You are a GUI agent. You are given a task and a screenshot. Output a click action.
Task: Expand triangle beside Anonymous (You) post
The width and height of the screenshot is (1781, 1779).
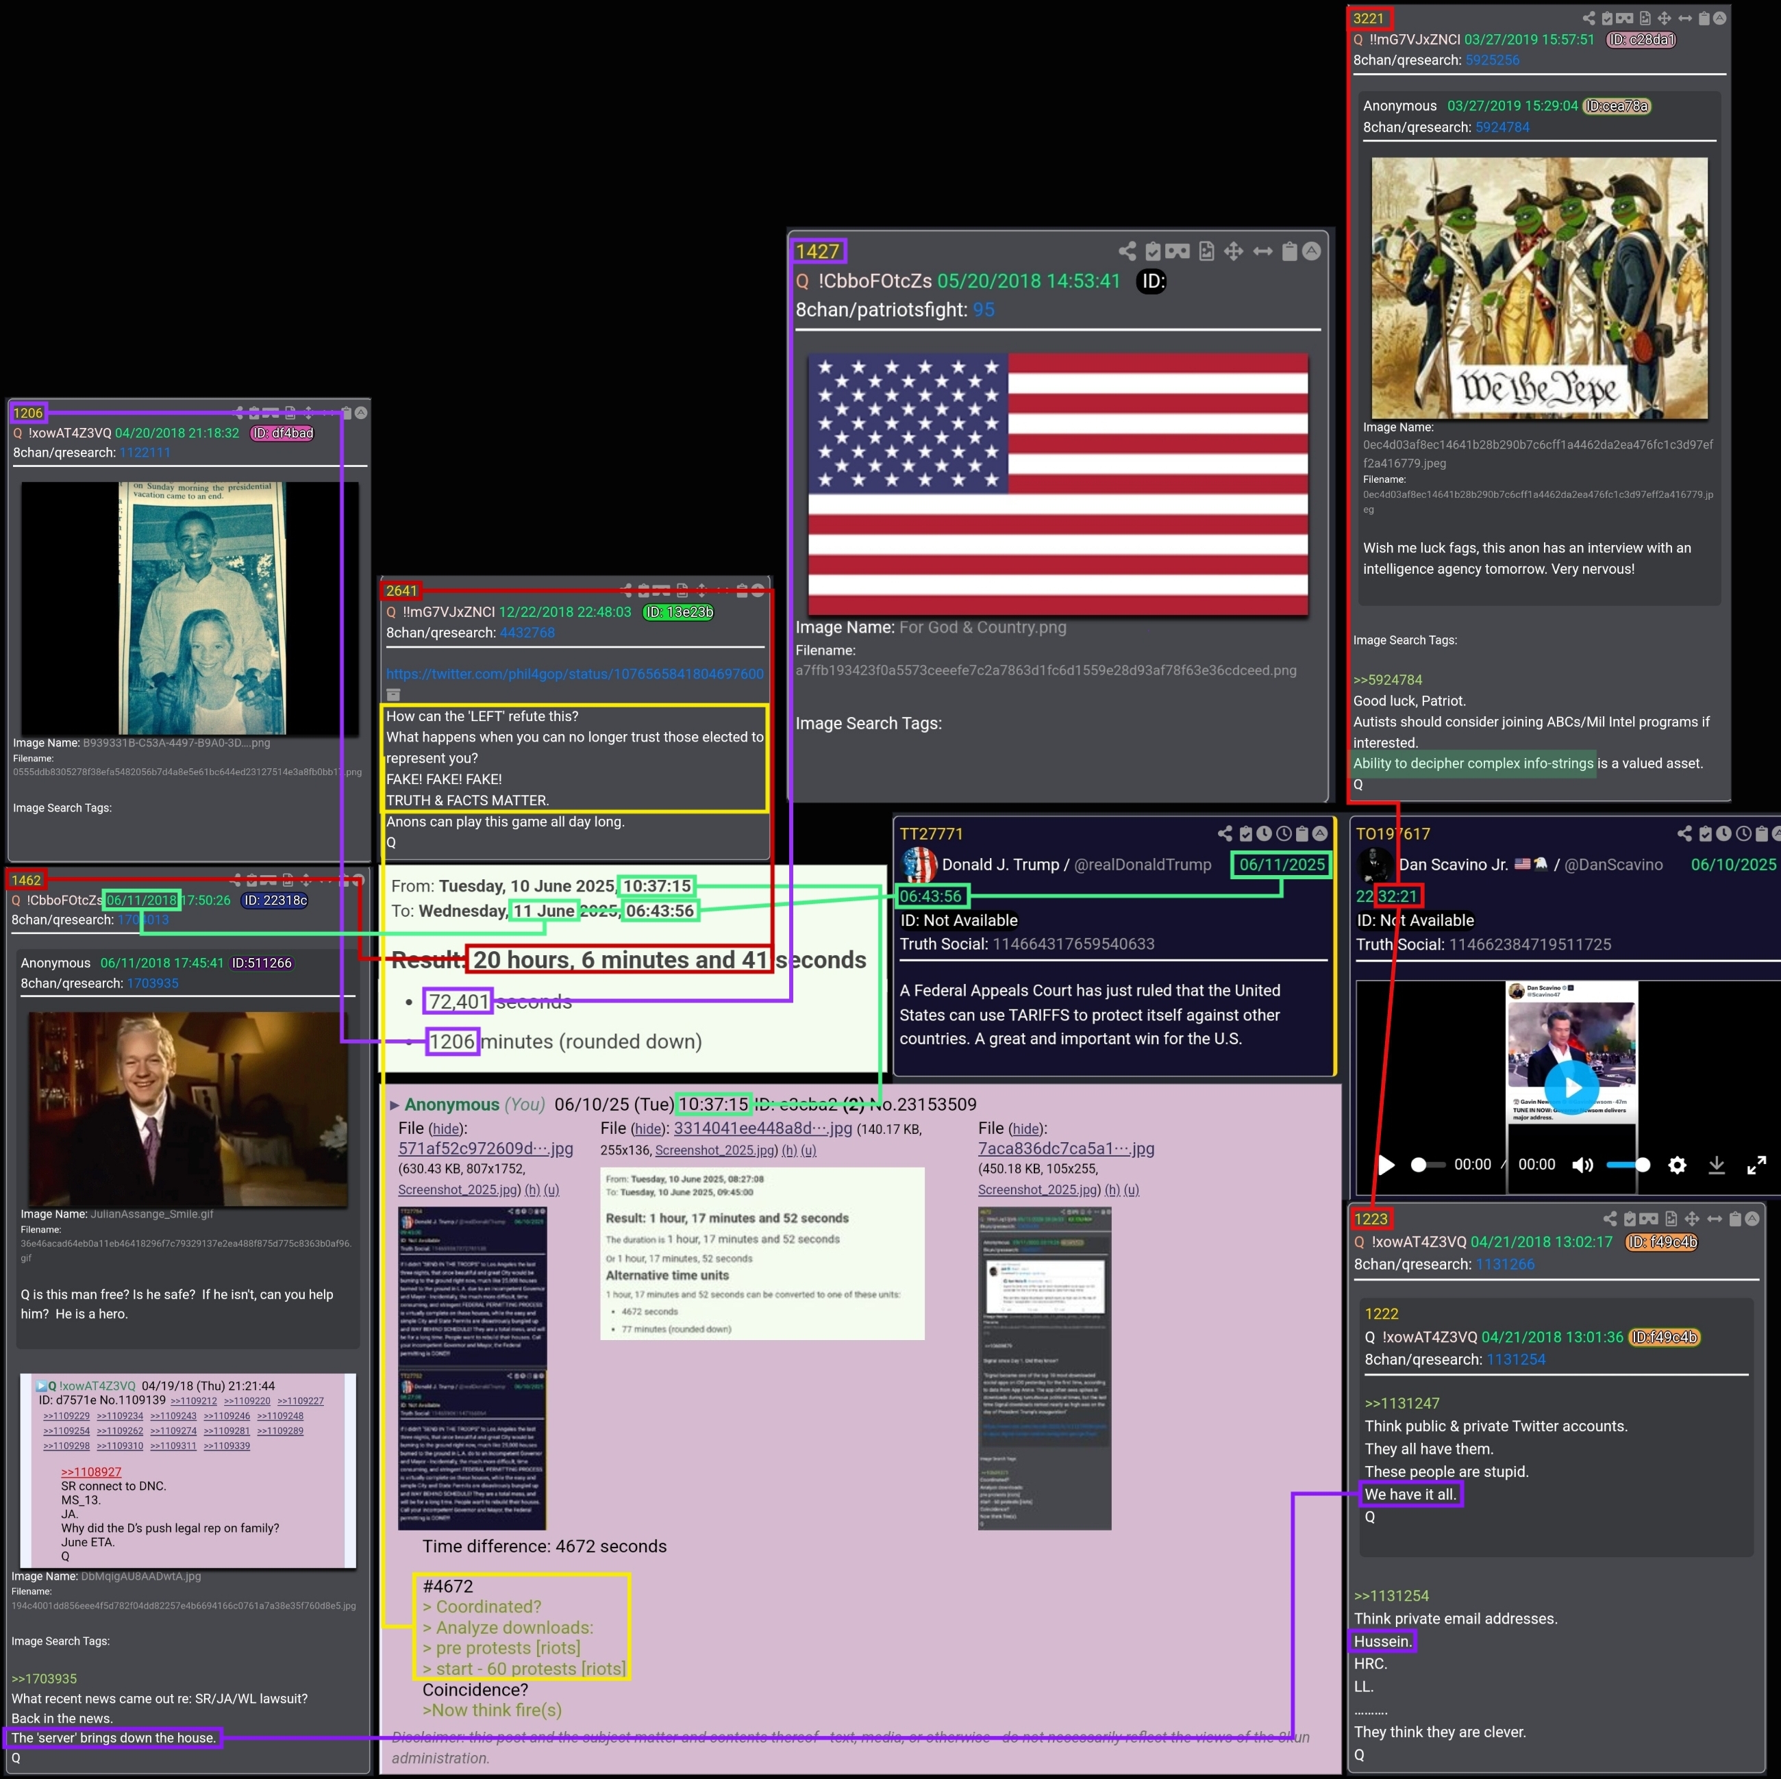coord(395,1105)
